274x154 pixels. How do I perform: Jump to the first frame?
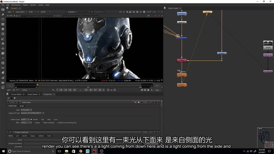click(61, 90)
